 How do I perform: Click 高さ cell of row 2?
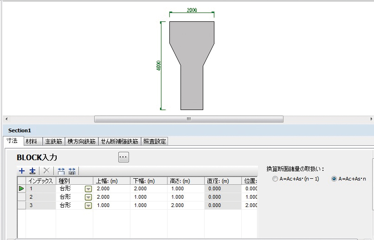(186, 197)
